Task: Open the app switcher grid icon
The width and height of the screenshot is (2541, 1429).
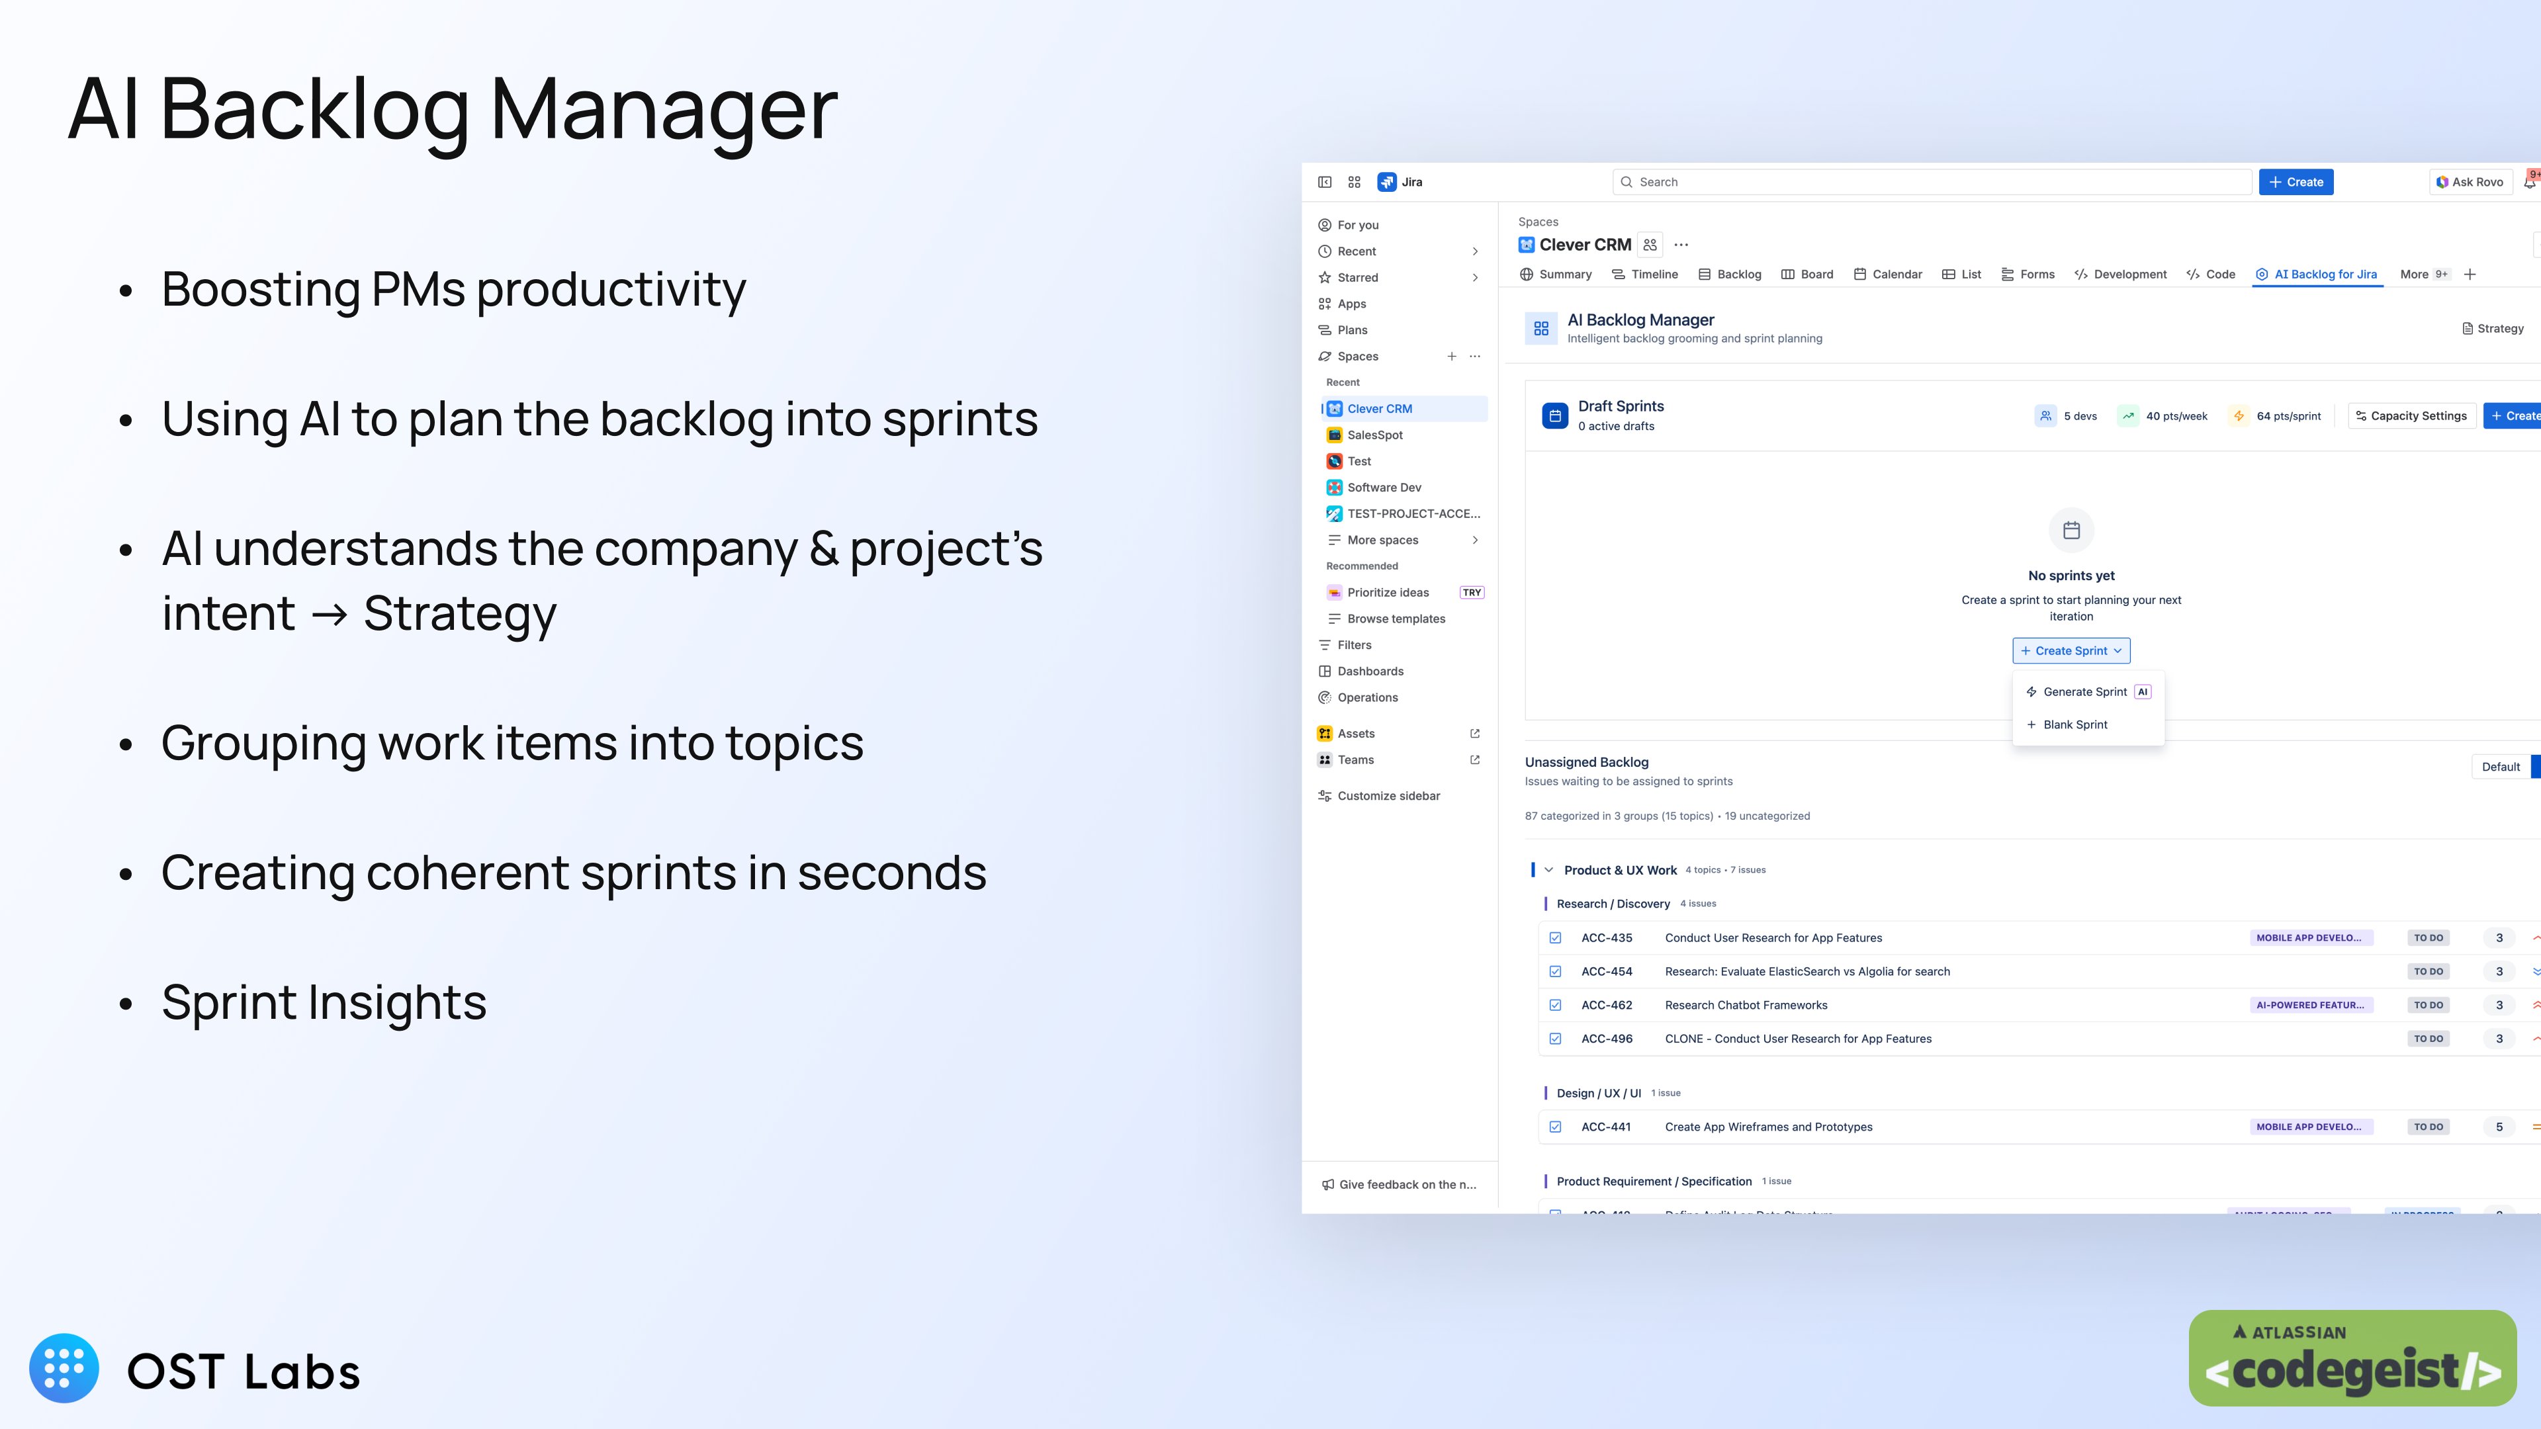Action: (x=1355, y=181)
